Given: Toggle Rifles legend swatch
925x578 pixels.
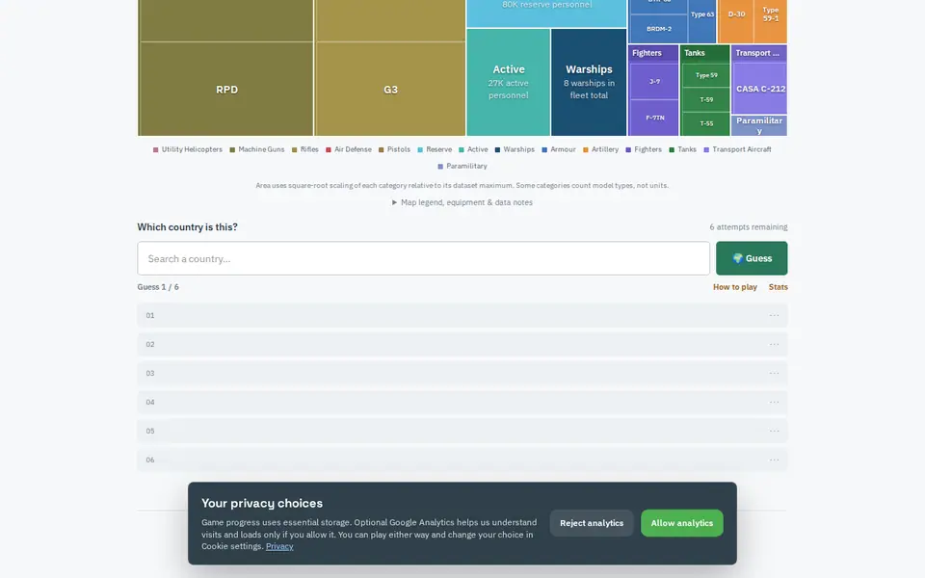Looking at the screenshot, I should tap(295, 150).
